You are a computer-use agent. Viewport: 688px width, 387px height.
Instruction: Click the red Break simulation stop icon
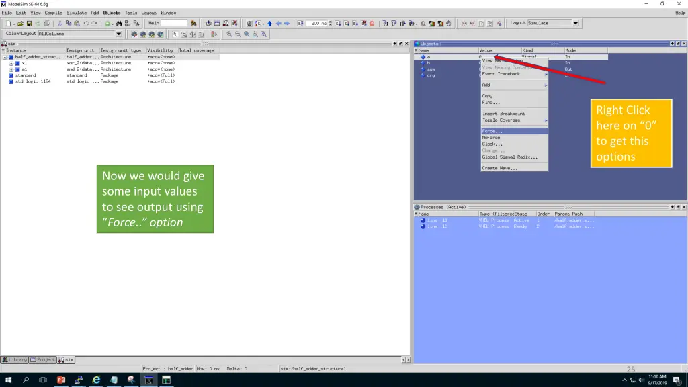(x=372, y=24)
